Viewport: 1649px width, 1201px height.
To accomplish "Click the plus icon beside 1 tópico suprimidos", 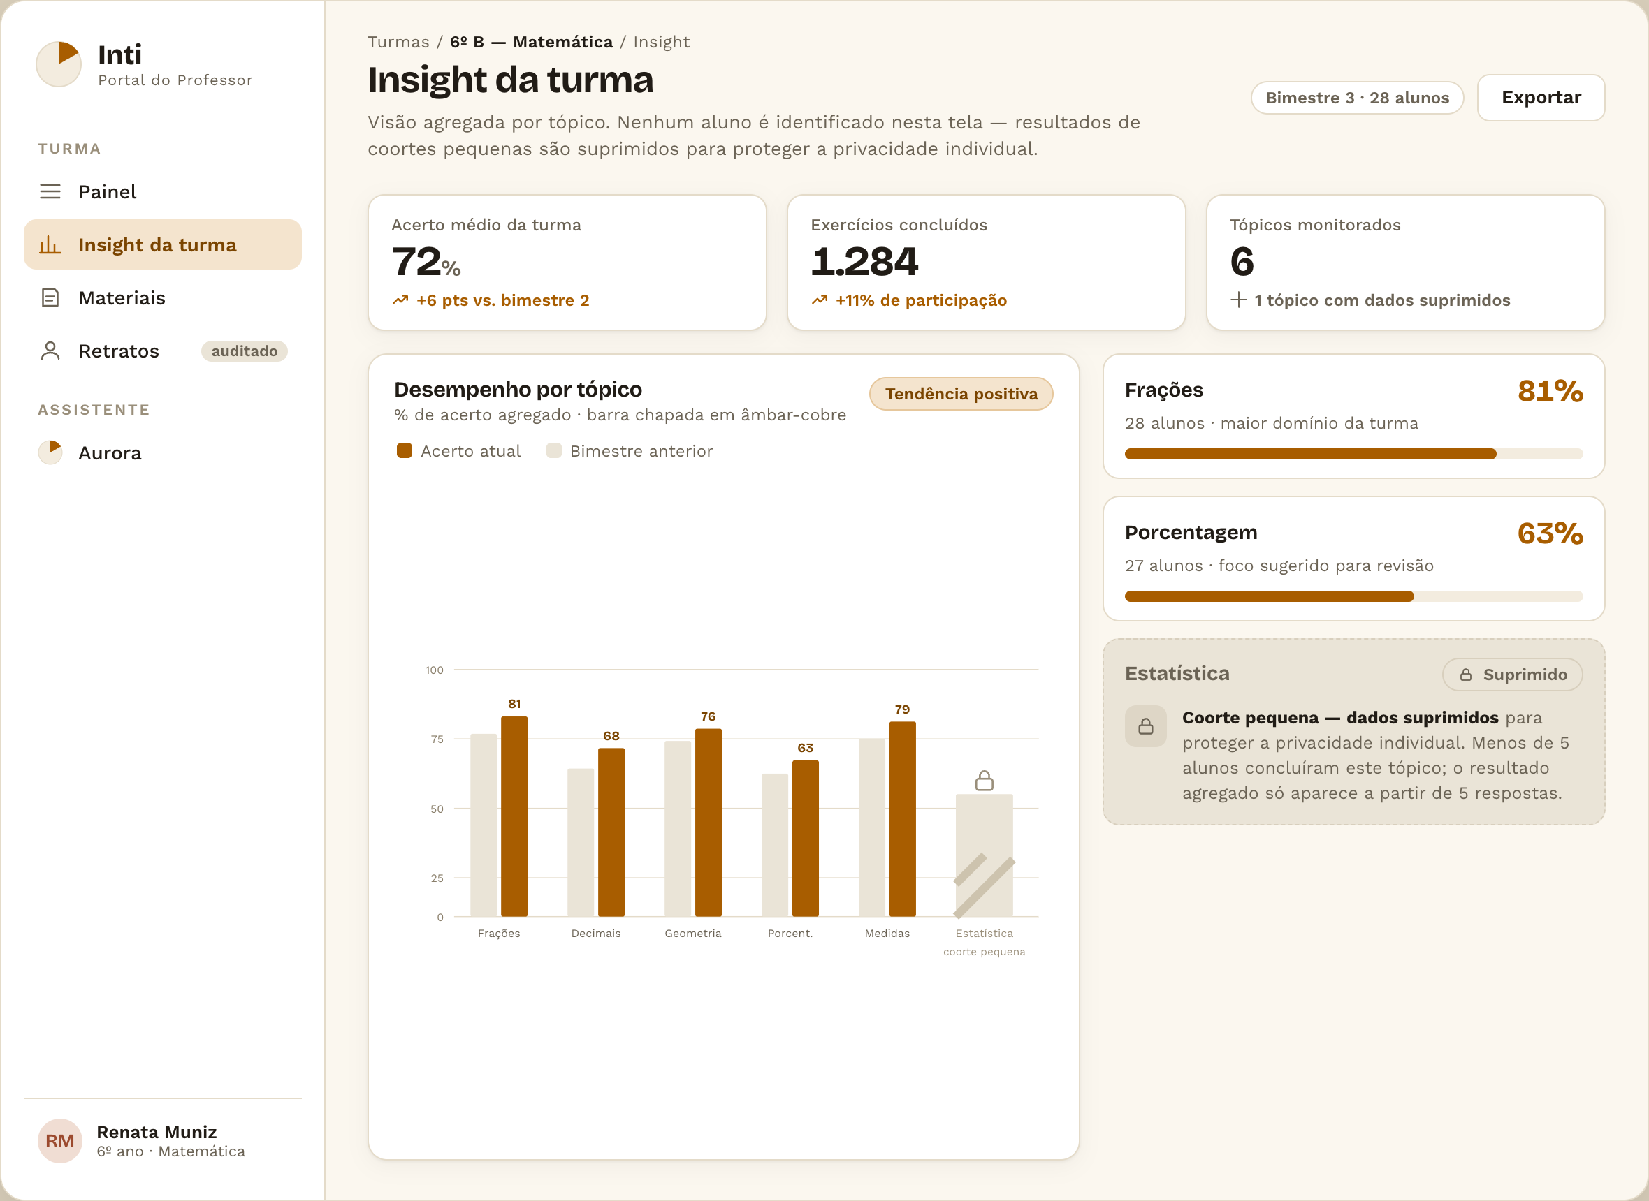I will coord(1238,300).
